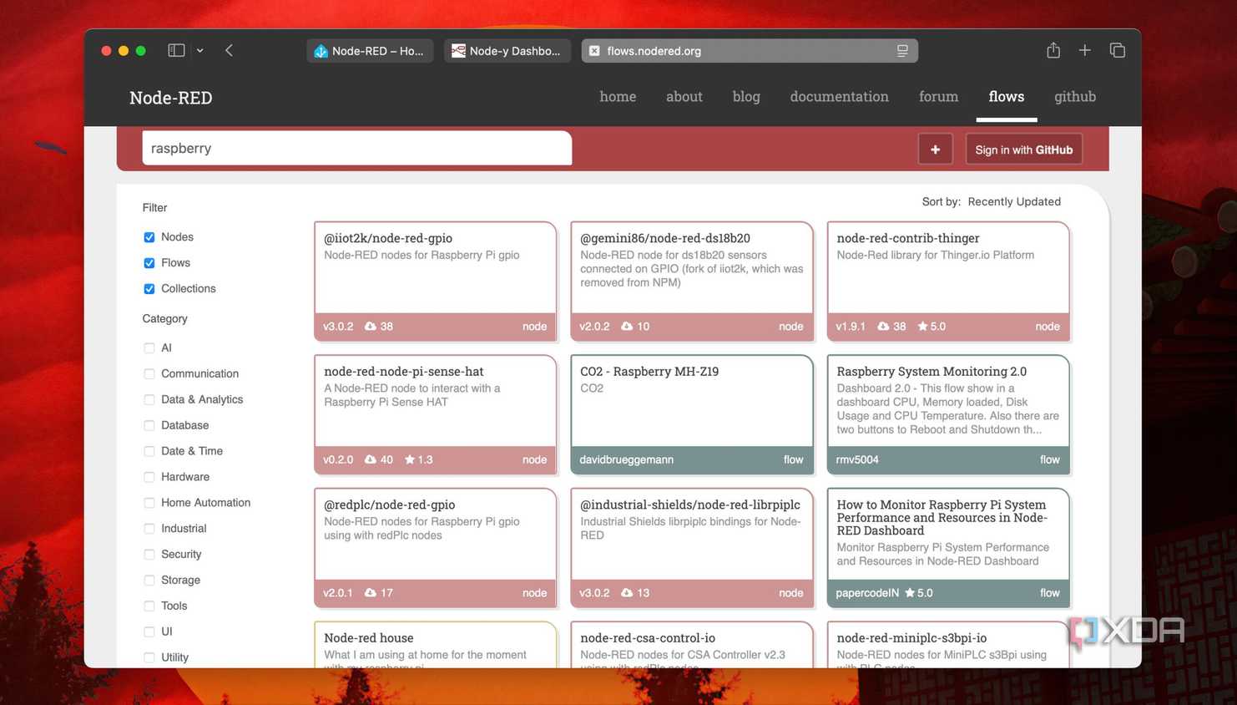This screenshot has width=1237, height=705.
Task: Click download icon on @industrial-shields card
Action: pyautogui.click(x=627, y=593)
